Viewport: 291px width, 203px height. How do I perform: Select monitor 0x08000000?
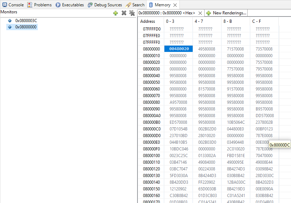26,27
